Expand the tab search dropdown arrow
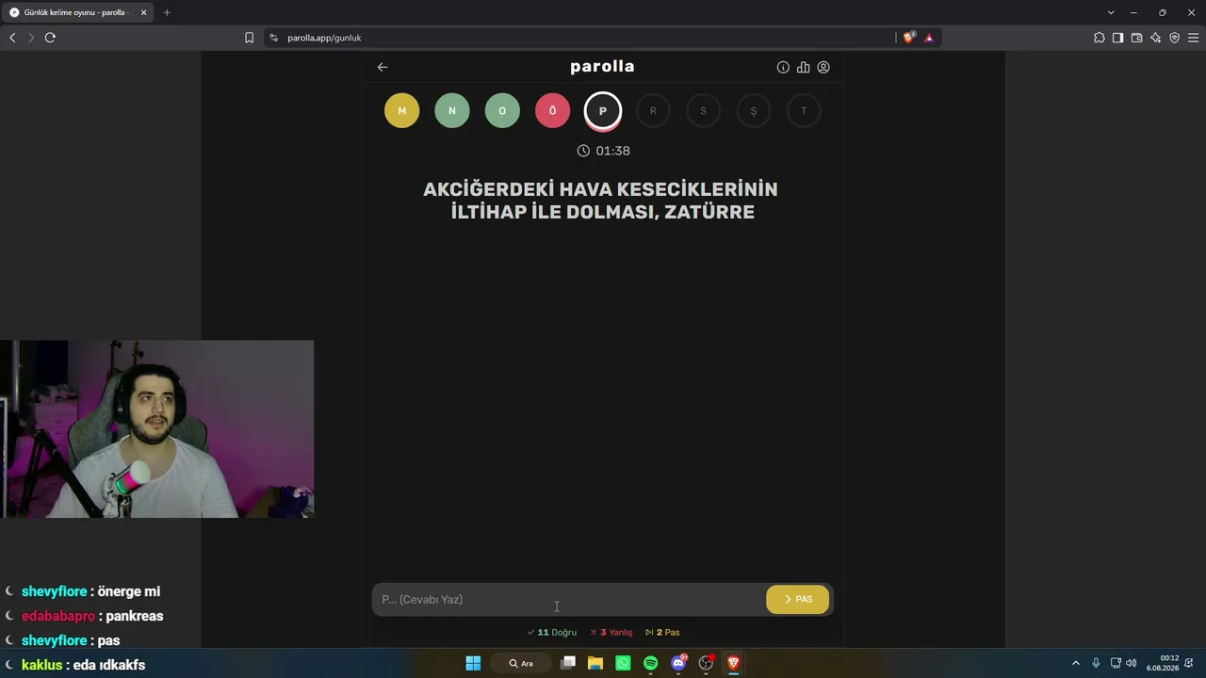 pyautogui.click(x=1111, y=12)
